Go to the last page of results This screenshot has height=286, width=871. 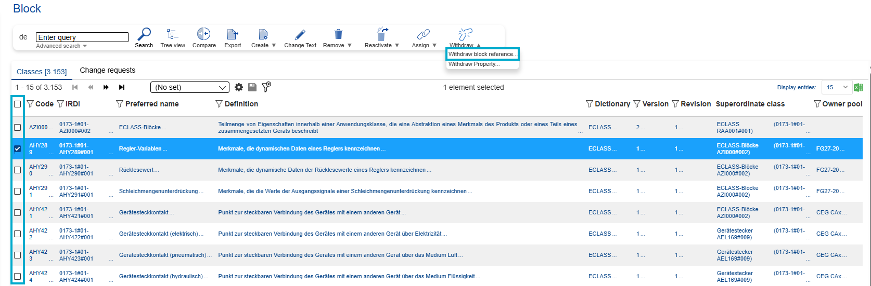pyautogui.click(x=122, y=87)
